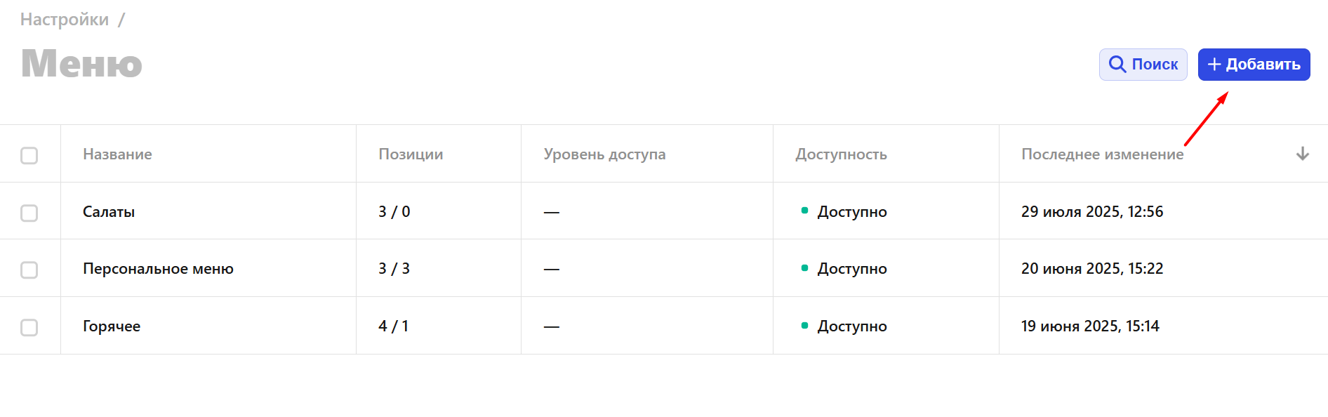Sort by Последнее изменение column header
The image size is (1328, 417).
click(x=1102, y=154)
